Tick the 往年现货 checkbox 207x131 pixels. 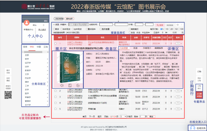tap(73, 29)
